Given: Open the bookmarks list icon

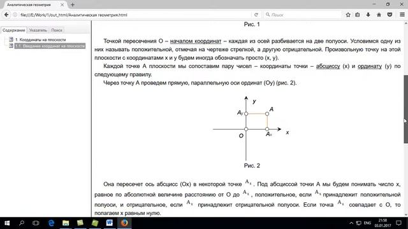Looking at the screenshot, I should [358, 15].
